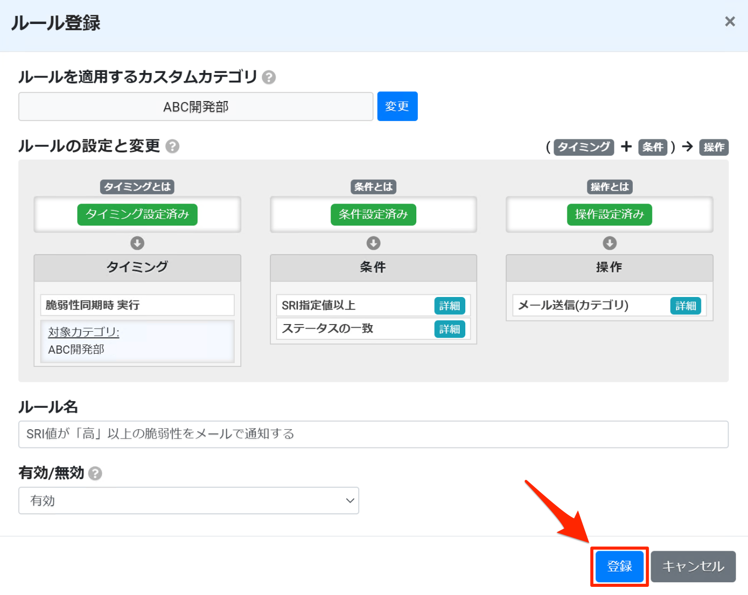748x595 pixels.
Task: Open help icon beside ルールの設定と変更
Action: pyautogui.click(x=172, y=146)
